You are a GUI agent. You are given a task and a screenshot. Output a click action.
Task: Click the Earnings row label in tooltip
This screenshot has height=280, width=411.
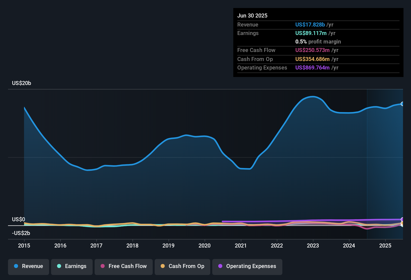point(248,33)
